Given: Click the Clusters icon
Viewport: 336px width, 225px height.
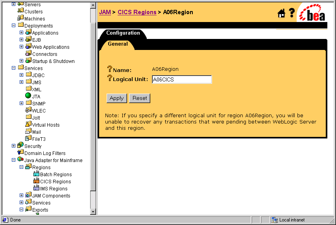Looking at the screenshot, I should coord(20,11).
